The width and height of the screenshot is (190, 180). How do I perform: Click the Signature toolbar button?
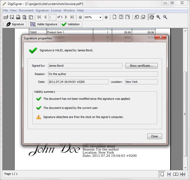click(x=16, y=24)
